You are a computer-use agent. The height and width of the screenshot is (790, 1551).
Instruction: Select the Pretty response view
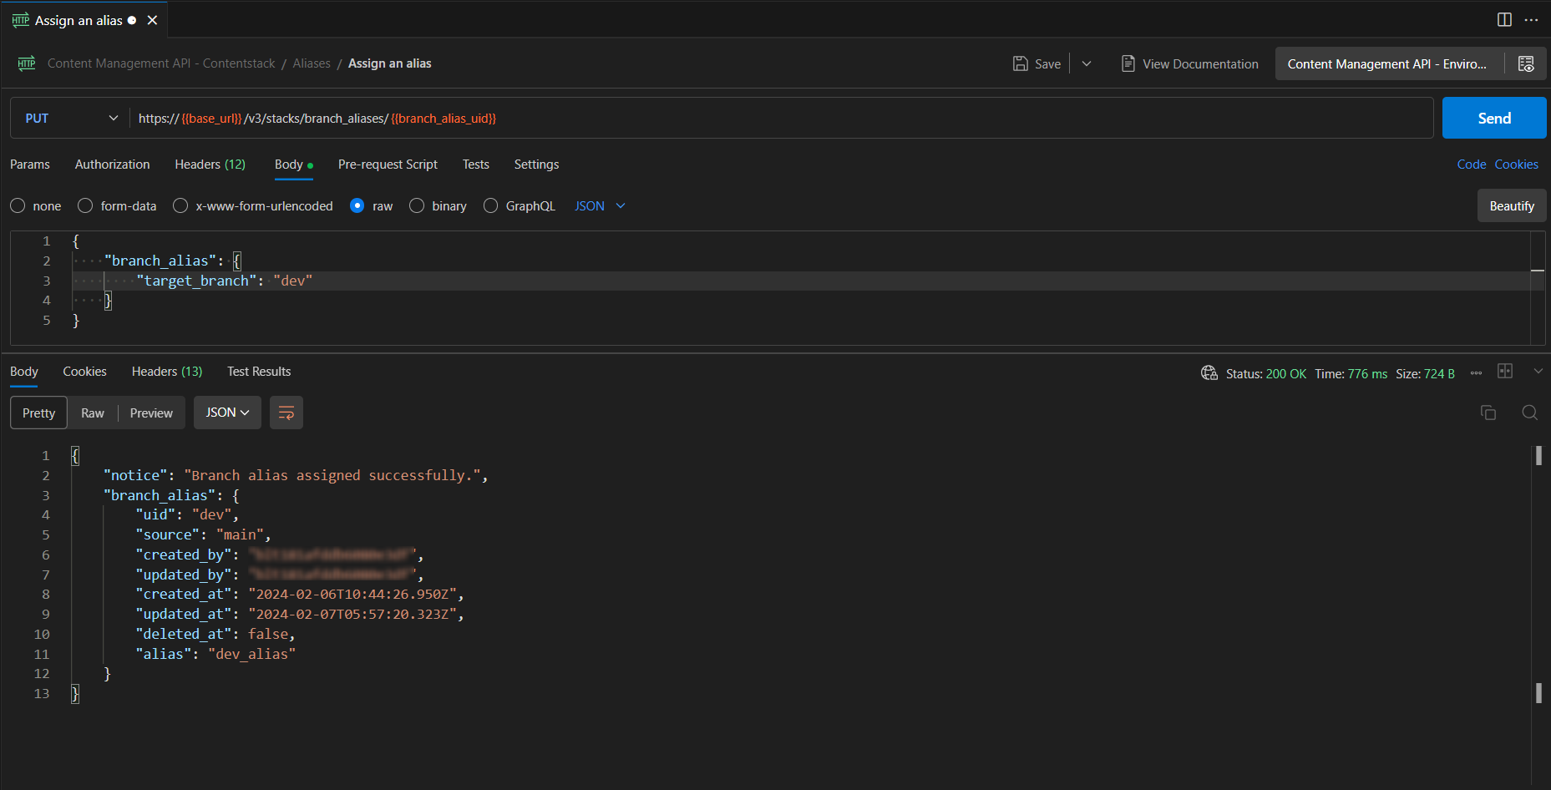point(38,413)
